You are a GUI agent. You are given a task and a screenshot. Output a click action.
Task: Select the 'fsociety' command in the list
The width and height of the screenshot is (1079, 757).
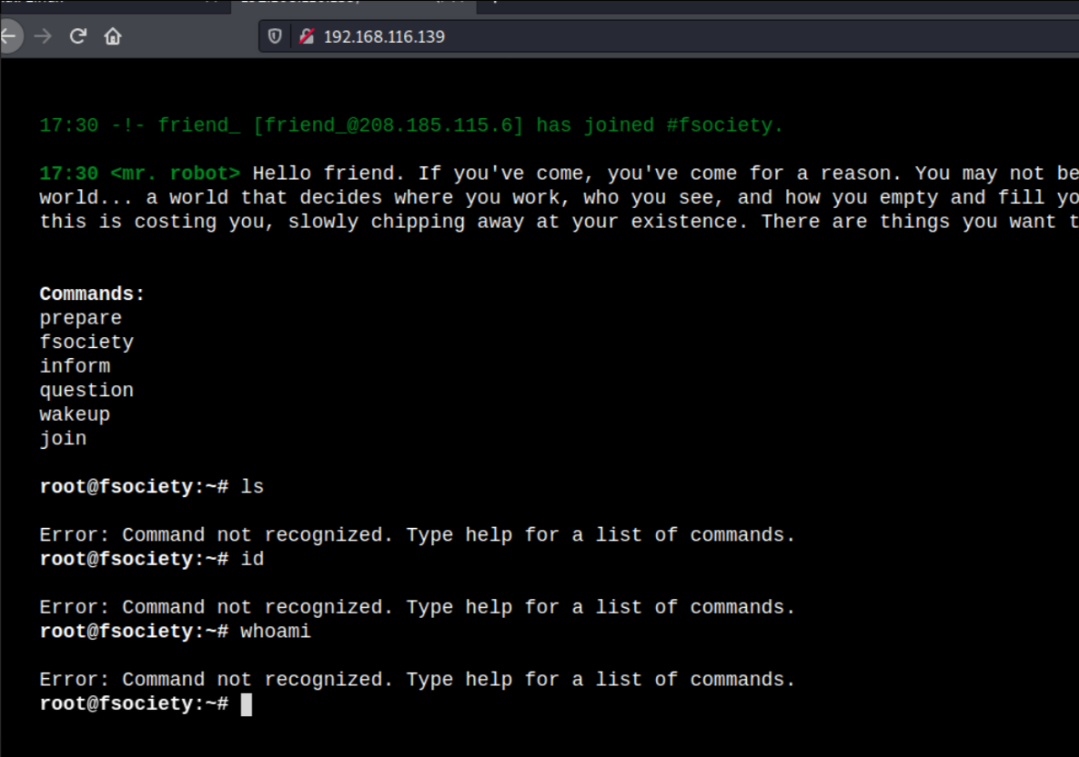(86, 343)
